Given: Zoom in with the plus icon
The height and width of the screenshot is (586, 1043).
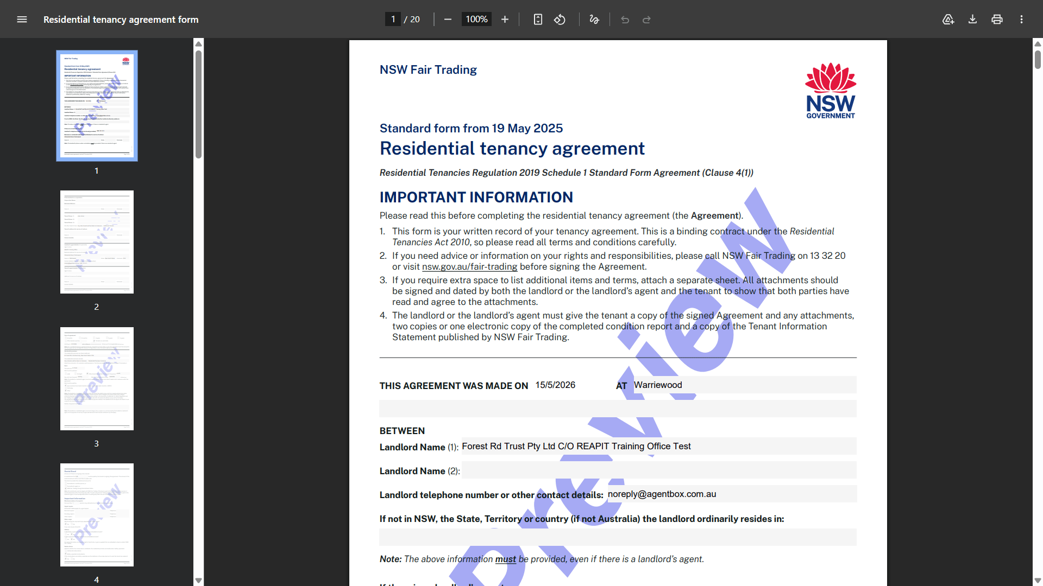Looking at the screenshot, I should coord(505,20).
